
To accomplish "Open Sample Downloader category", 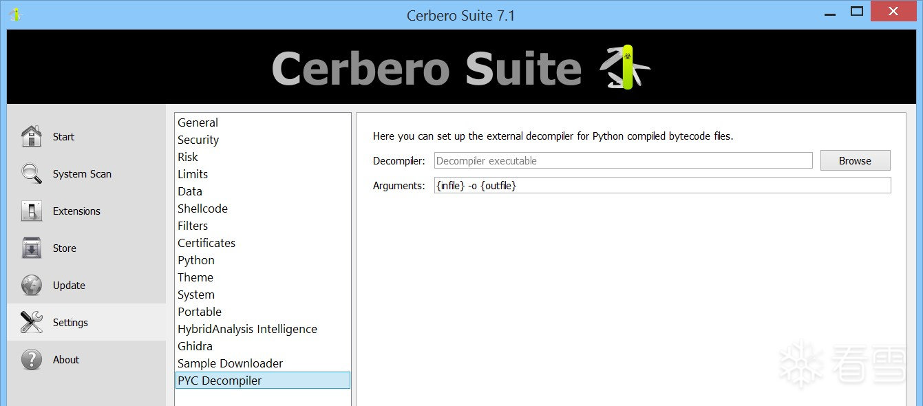I will pyautogui.click(x=263, y=363).
